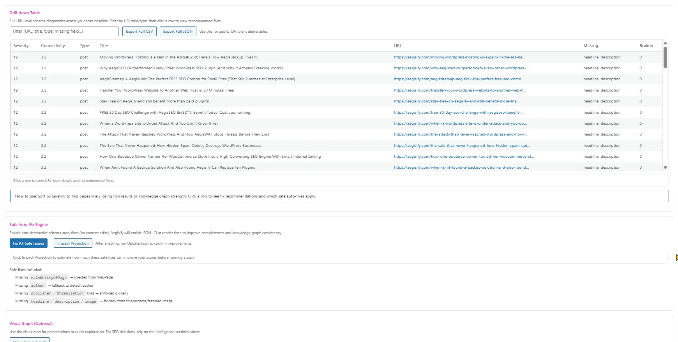The height and width of the screenshot is (342, 678).
Task: Sort table by Severity column header
Action: coord(21,46)
